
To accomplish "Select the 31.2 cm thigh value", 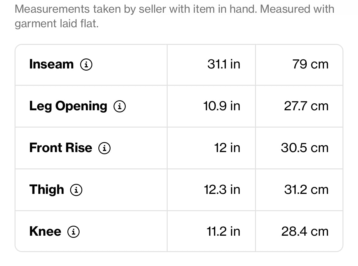I will pyautogui.click(x=306, y=190).
